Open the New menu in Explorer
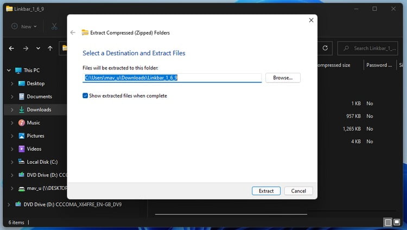The image size is (407, 230). tap(24, 27)
